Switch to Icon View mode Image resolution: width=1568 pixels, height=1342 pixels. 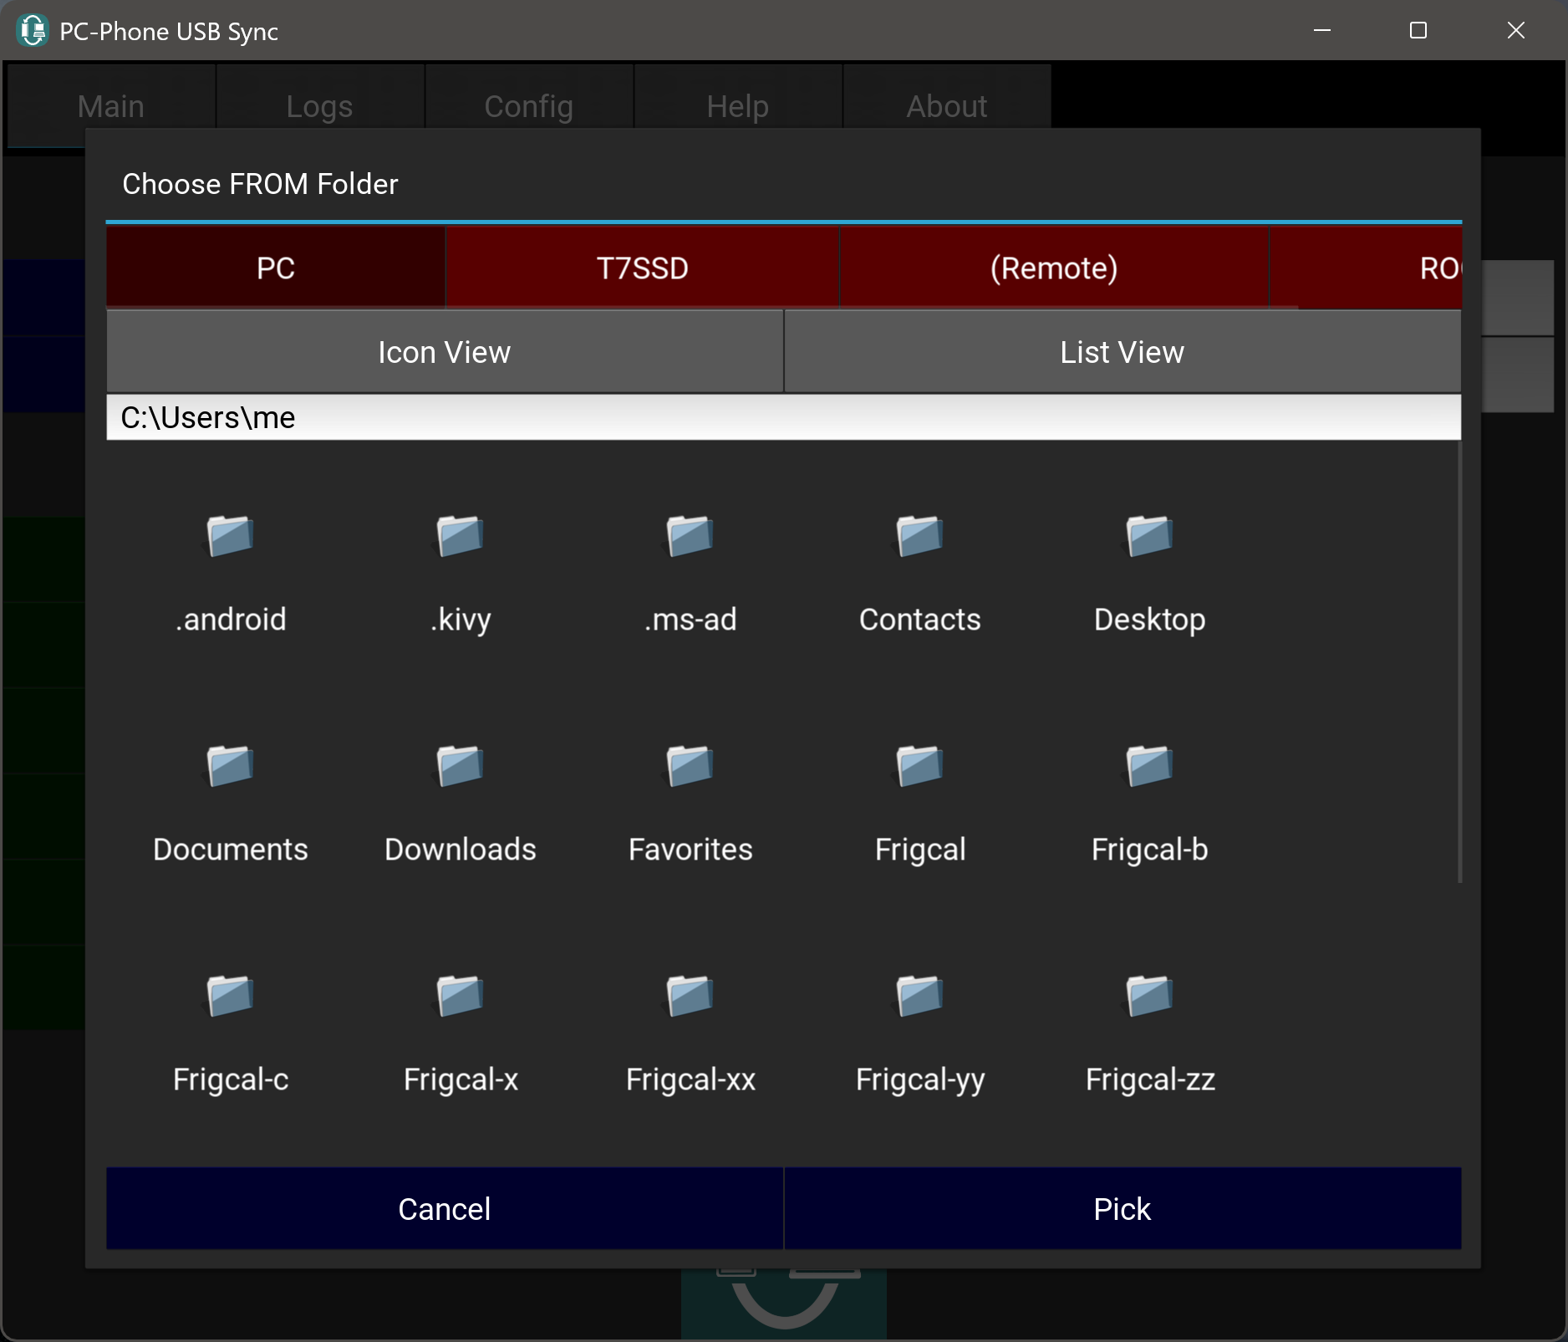(444, 352)
